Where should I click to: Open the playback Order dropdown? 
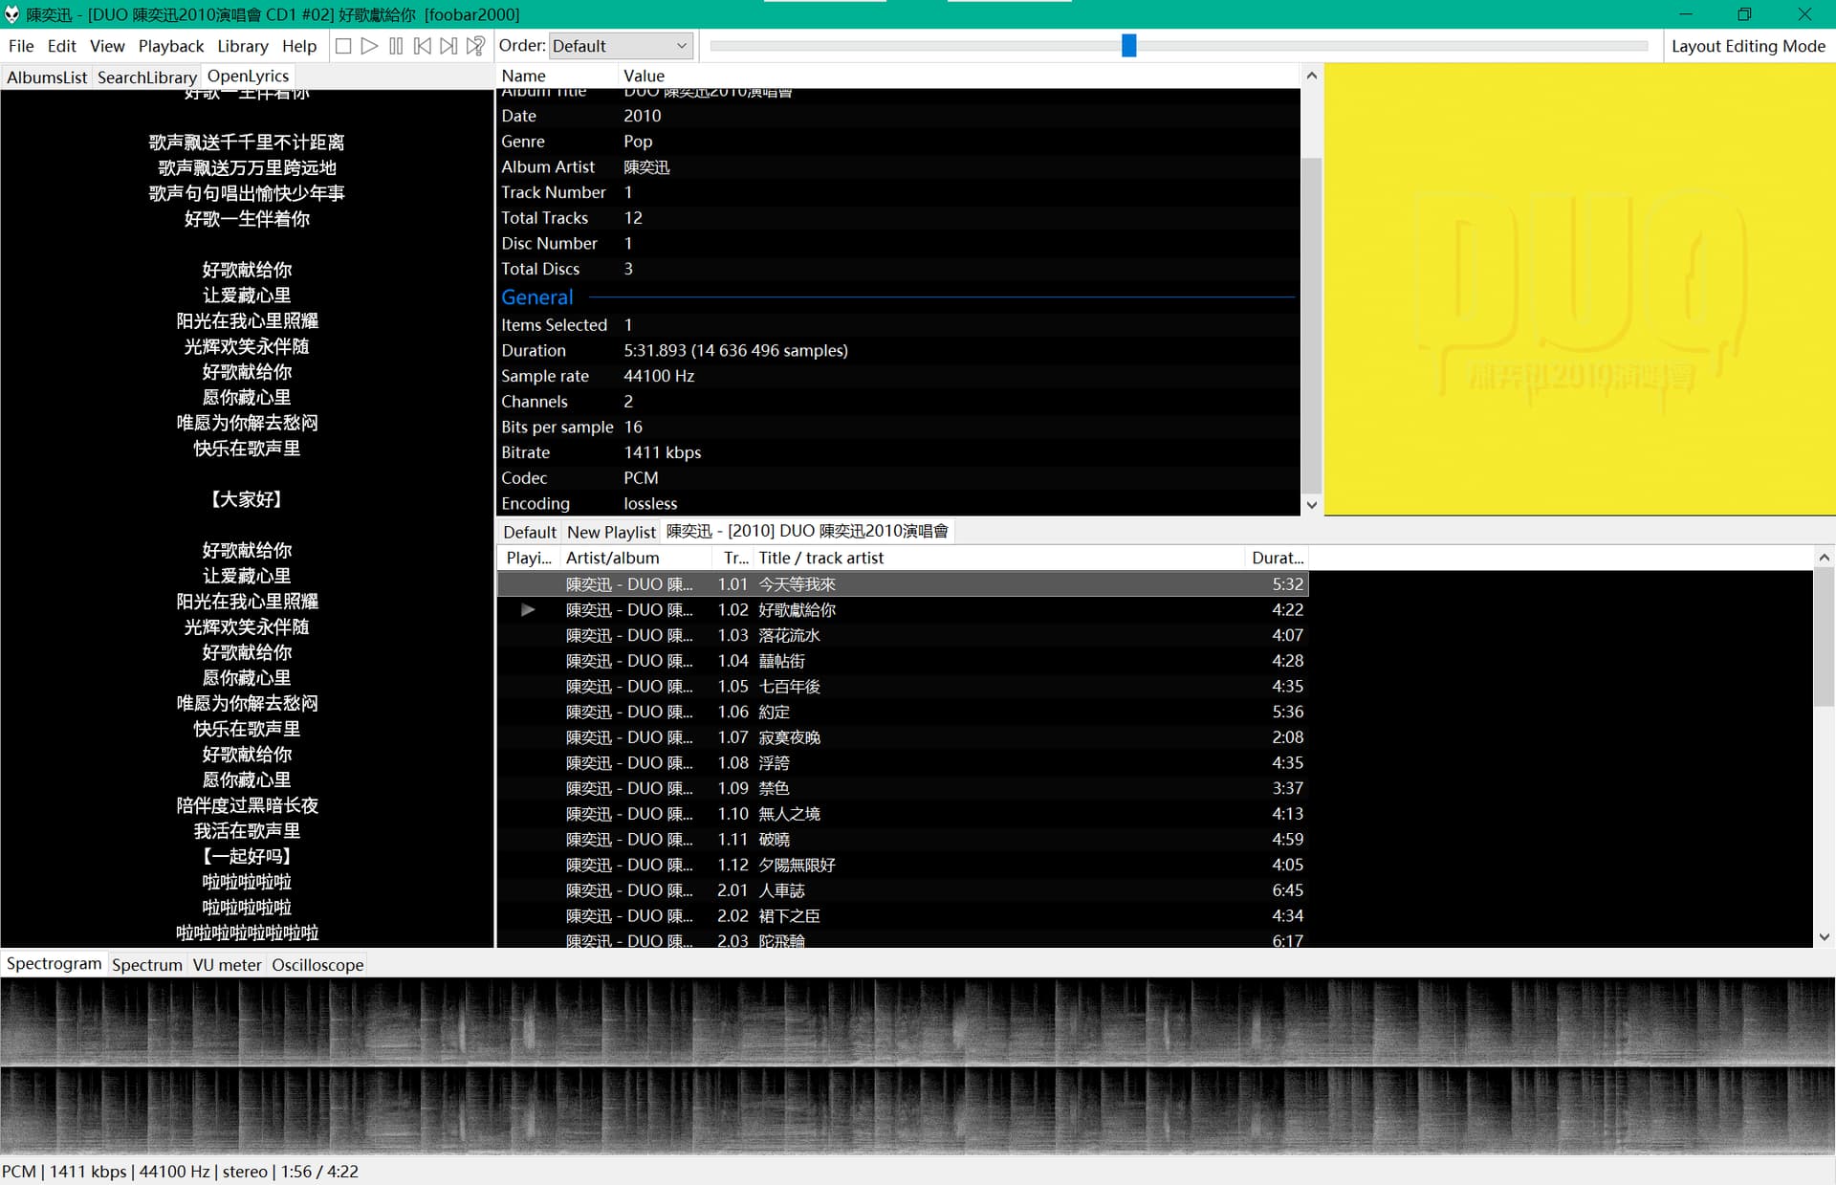620,46
